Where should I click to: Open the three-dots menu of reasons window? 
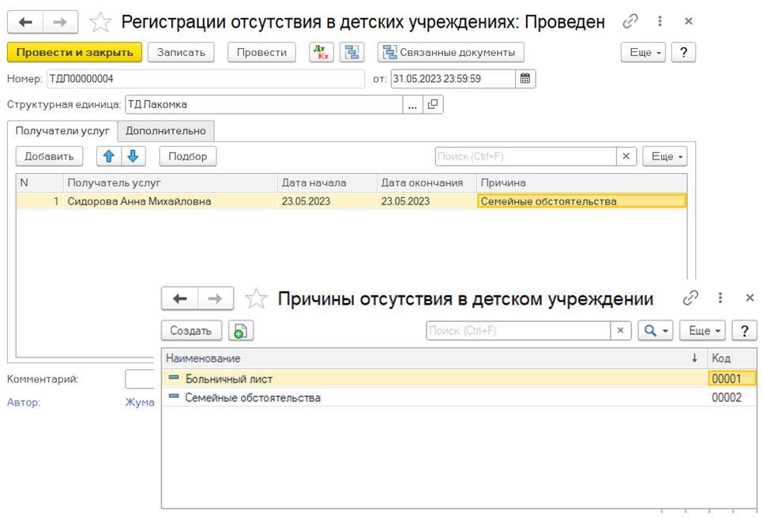720,298
